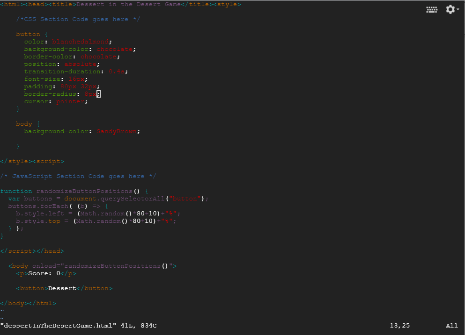465x335 pixels.
Task: Click the transition-duration '0.4s' value
Action: pos(117,71)
